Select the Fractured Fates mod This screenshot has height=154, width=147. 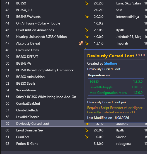point(42,50)
